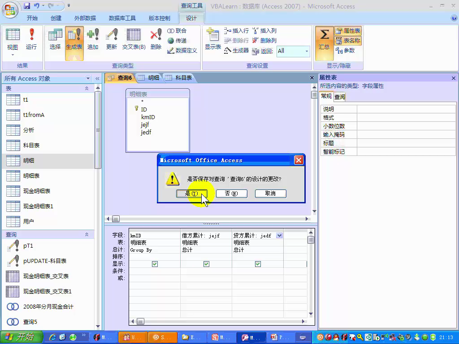The width and height of the screenshot is (459, 344).
Task: Select the 生成表 make-table query type
Action: [x=74, y=43]
